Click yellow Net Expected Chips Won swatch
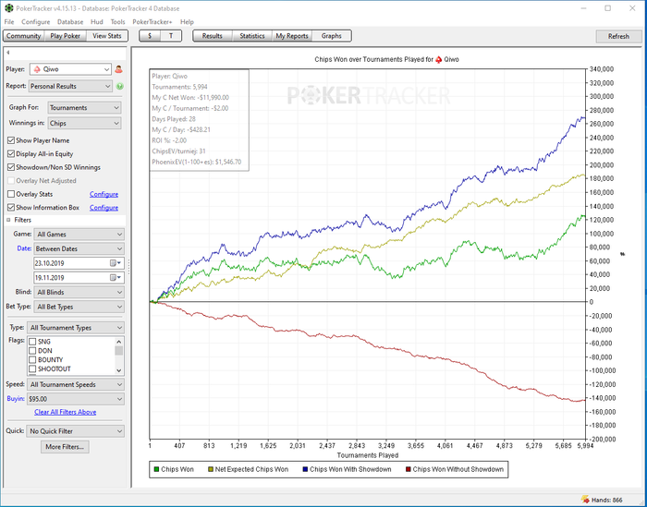The height and width of the screenshot is (507, 647). point(211,469)
